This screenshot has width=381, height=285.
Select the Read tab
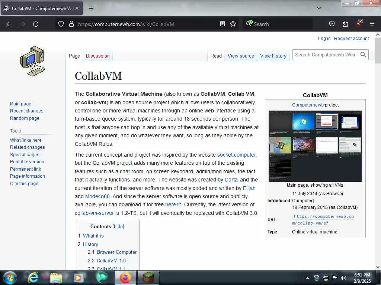[x=216, y=56]
